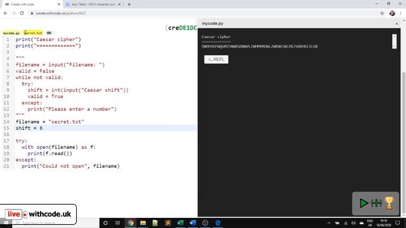The image size is (406, 228).
Task: Click Chrome icon in the taskbar
Action: pos(131,223)
